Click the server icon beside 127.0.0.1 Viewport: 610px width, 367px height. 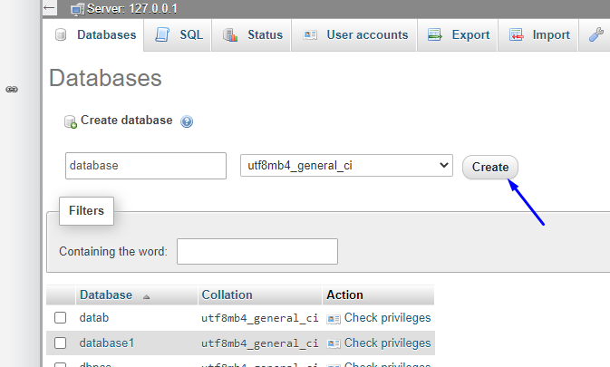tap(77, 9)
